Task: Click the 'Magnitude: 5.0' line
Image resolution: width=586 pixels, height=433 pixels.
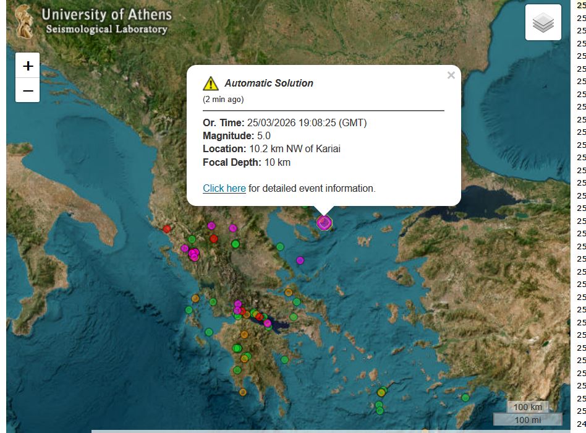Action: click(237, 135)
